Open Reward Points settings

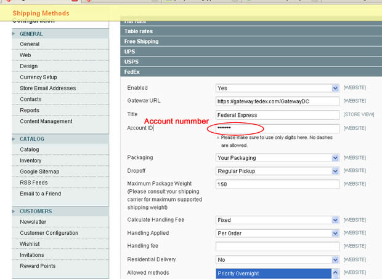point(38,266)
